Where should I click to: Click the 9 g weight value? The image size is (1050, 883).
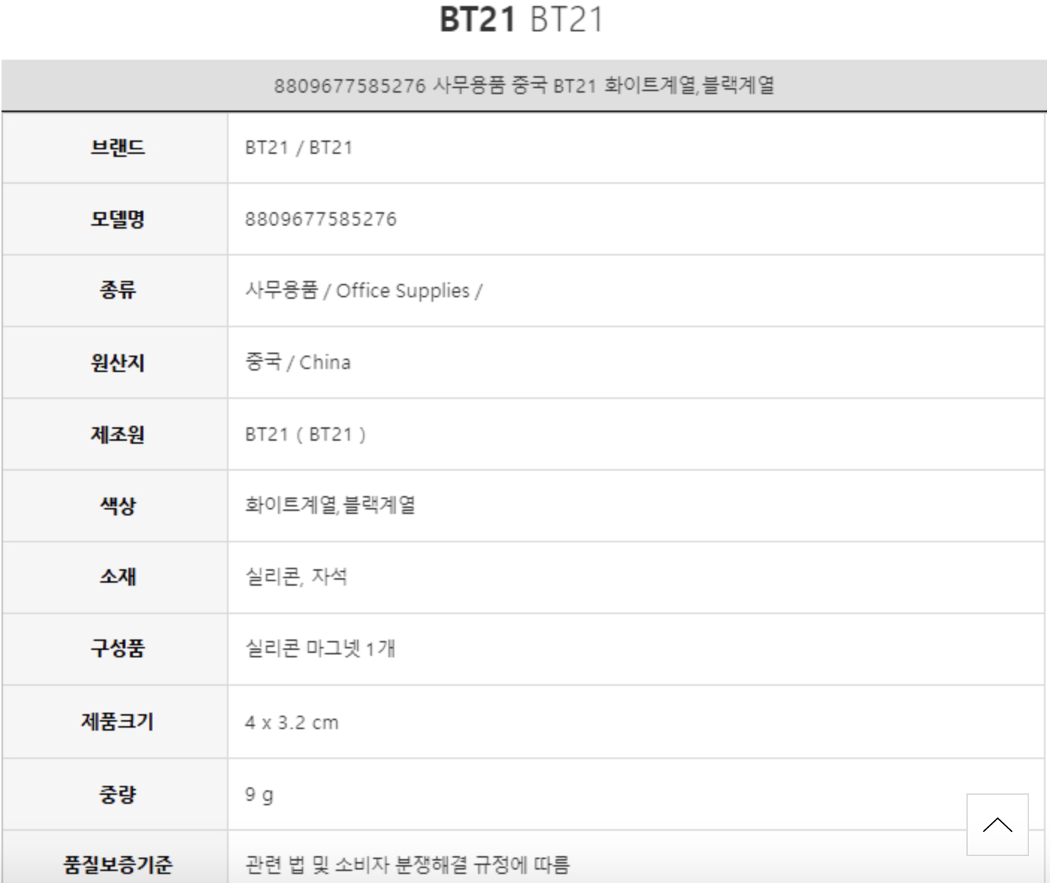tap(259, 794)
